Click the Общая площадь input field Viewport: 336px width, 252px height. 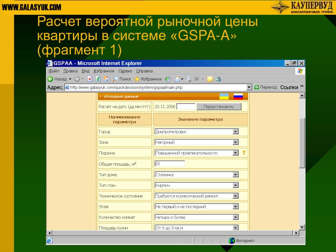pos(169,164)
